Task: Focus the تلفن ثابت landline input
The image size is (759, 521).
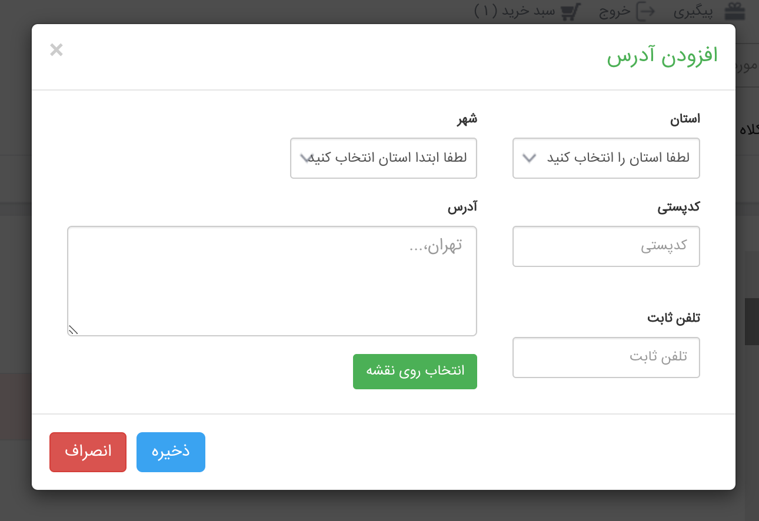Action: (x=606, y=357)
